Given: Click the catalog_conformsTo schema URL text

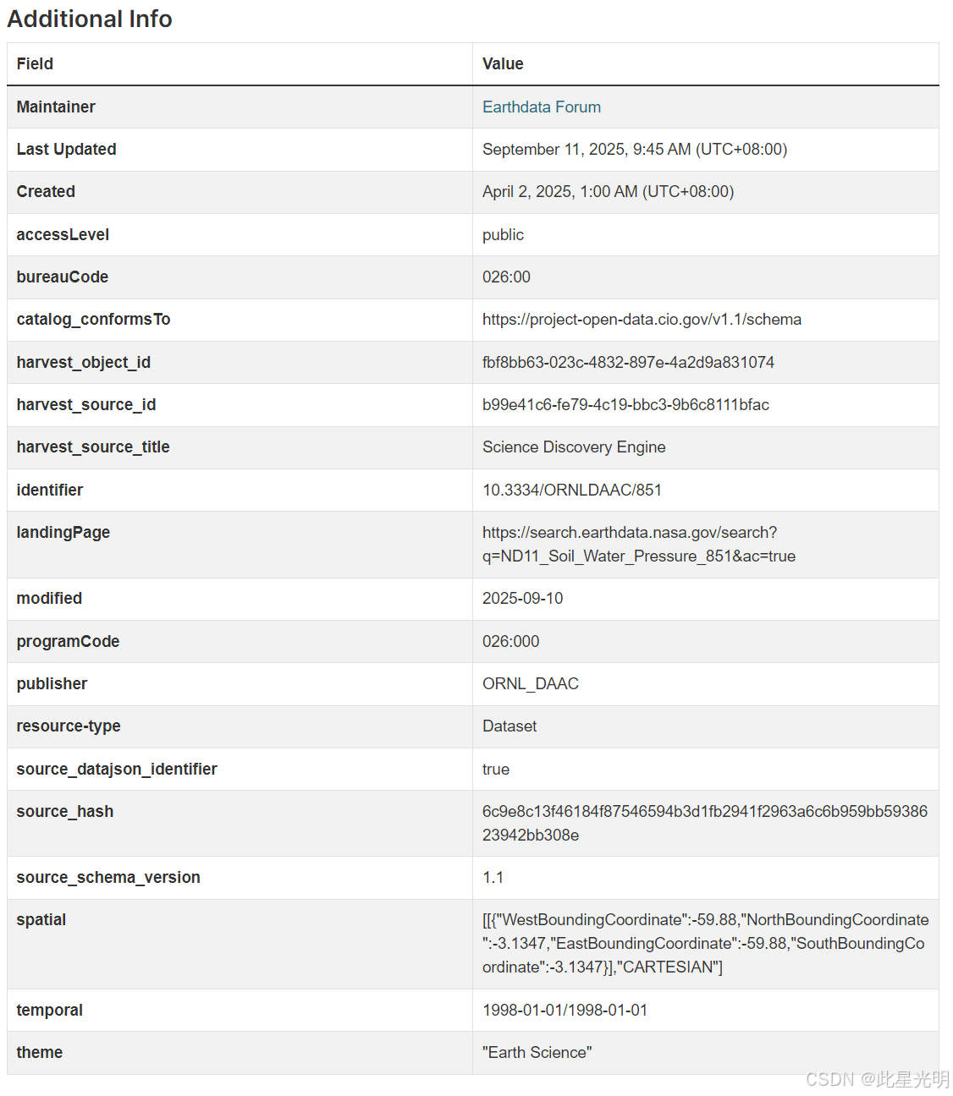Looking at the screenshot, I should (x=642, y=320).
